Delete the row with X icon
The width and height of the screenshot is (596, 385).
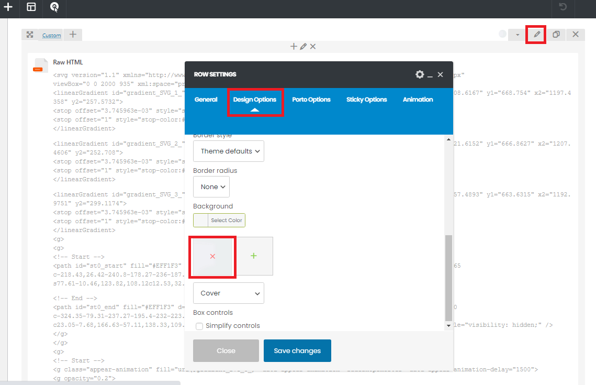tap(576, 35)
